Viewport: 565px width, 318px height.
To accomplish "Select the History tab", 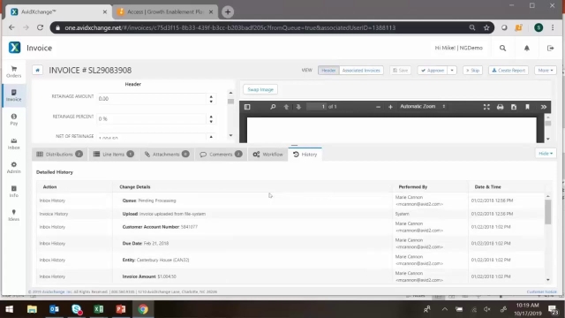I will (305, 155).
